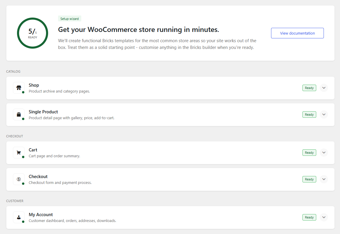Click the Ready badge for Single Product
This screenshot has height=234, width=340.
click(309, 115)
